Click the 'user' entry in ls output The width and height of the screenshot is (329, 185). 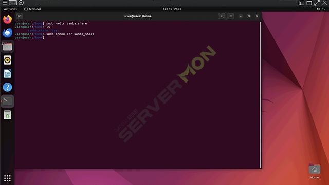pos(56,31)
